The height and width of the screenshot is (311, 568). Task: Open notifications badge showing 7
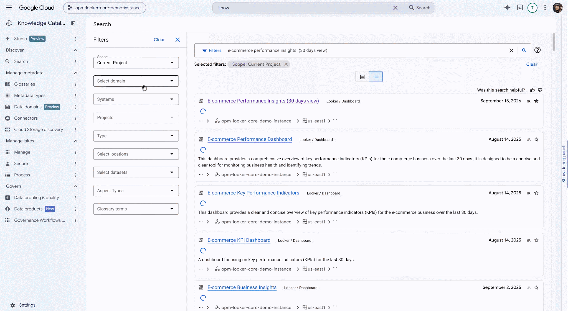(532, 8)
